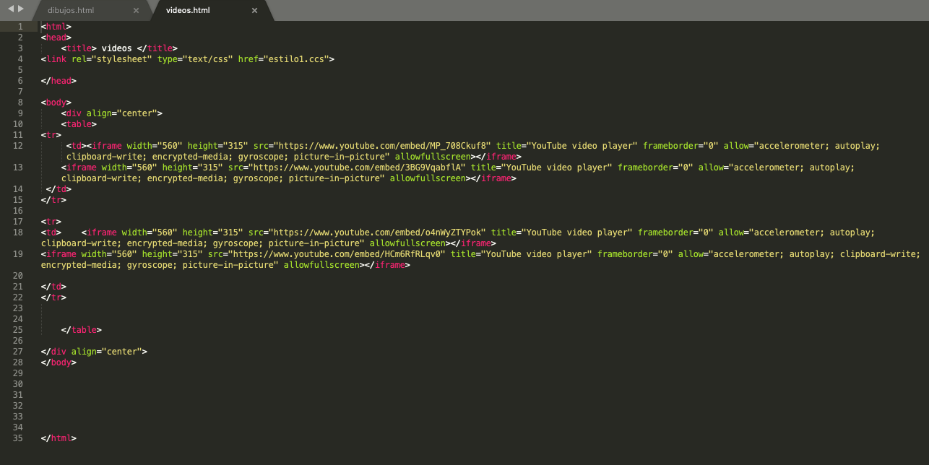The height and width of the screenshot is (465, 929).
Task: Close the dibujos.html tab
Action: point(136,11)
